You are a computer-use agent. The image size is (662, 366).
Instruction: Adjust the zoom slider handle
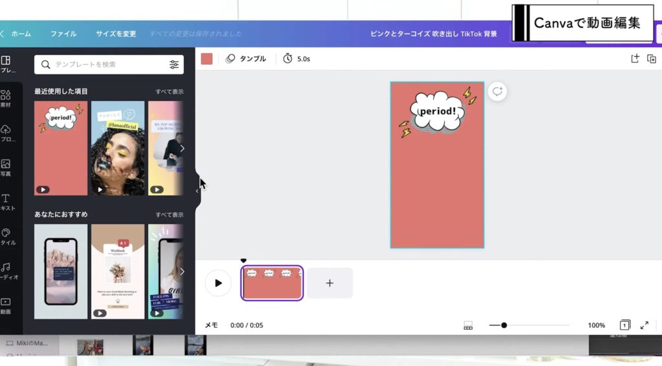(504, 325)
